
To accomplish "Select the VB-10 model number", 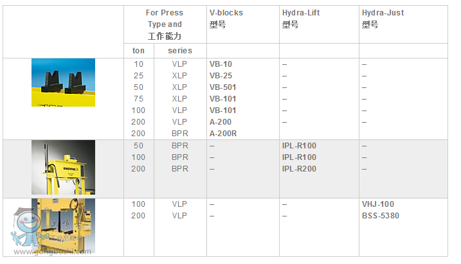I will 221,64.
